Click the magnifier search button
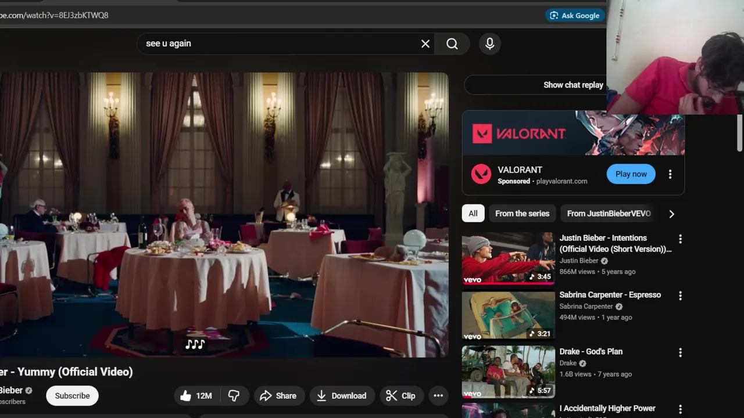744x418 pixels. (452, 44)
